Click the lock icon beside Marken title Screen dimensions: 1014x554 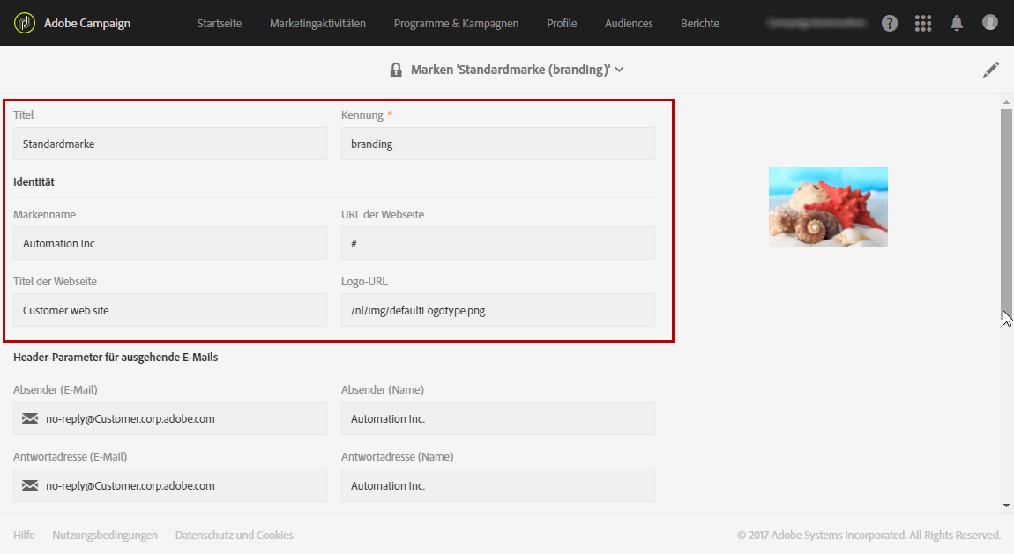point(396,70)
